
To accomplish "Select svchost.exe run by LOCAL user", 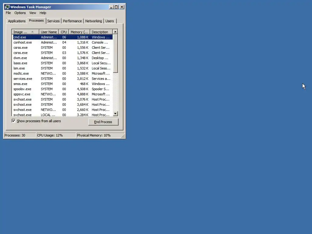I will [x=62, y=115].
